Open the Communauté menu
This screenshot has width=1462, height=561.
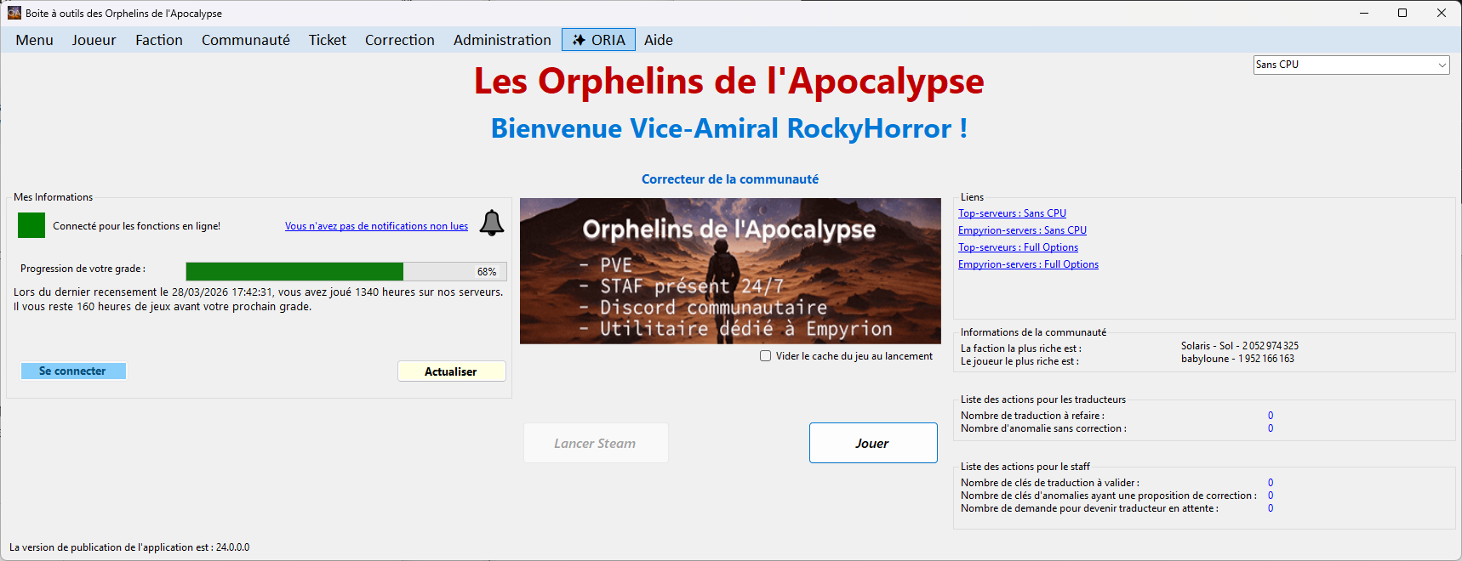point(245,40)
